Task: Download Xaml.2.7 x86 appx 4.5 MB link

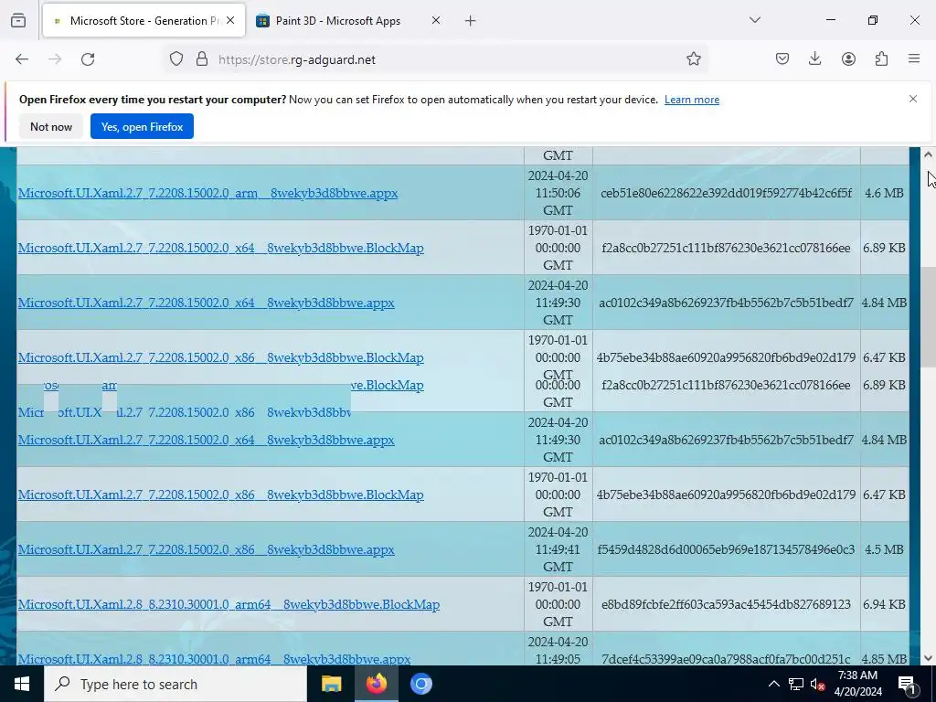Action: (x=206, y=549)
